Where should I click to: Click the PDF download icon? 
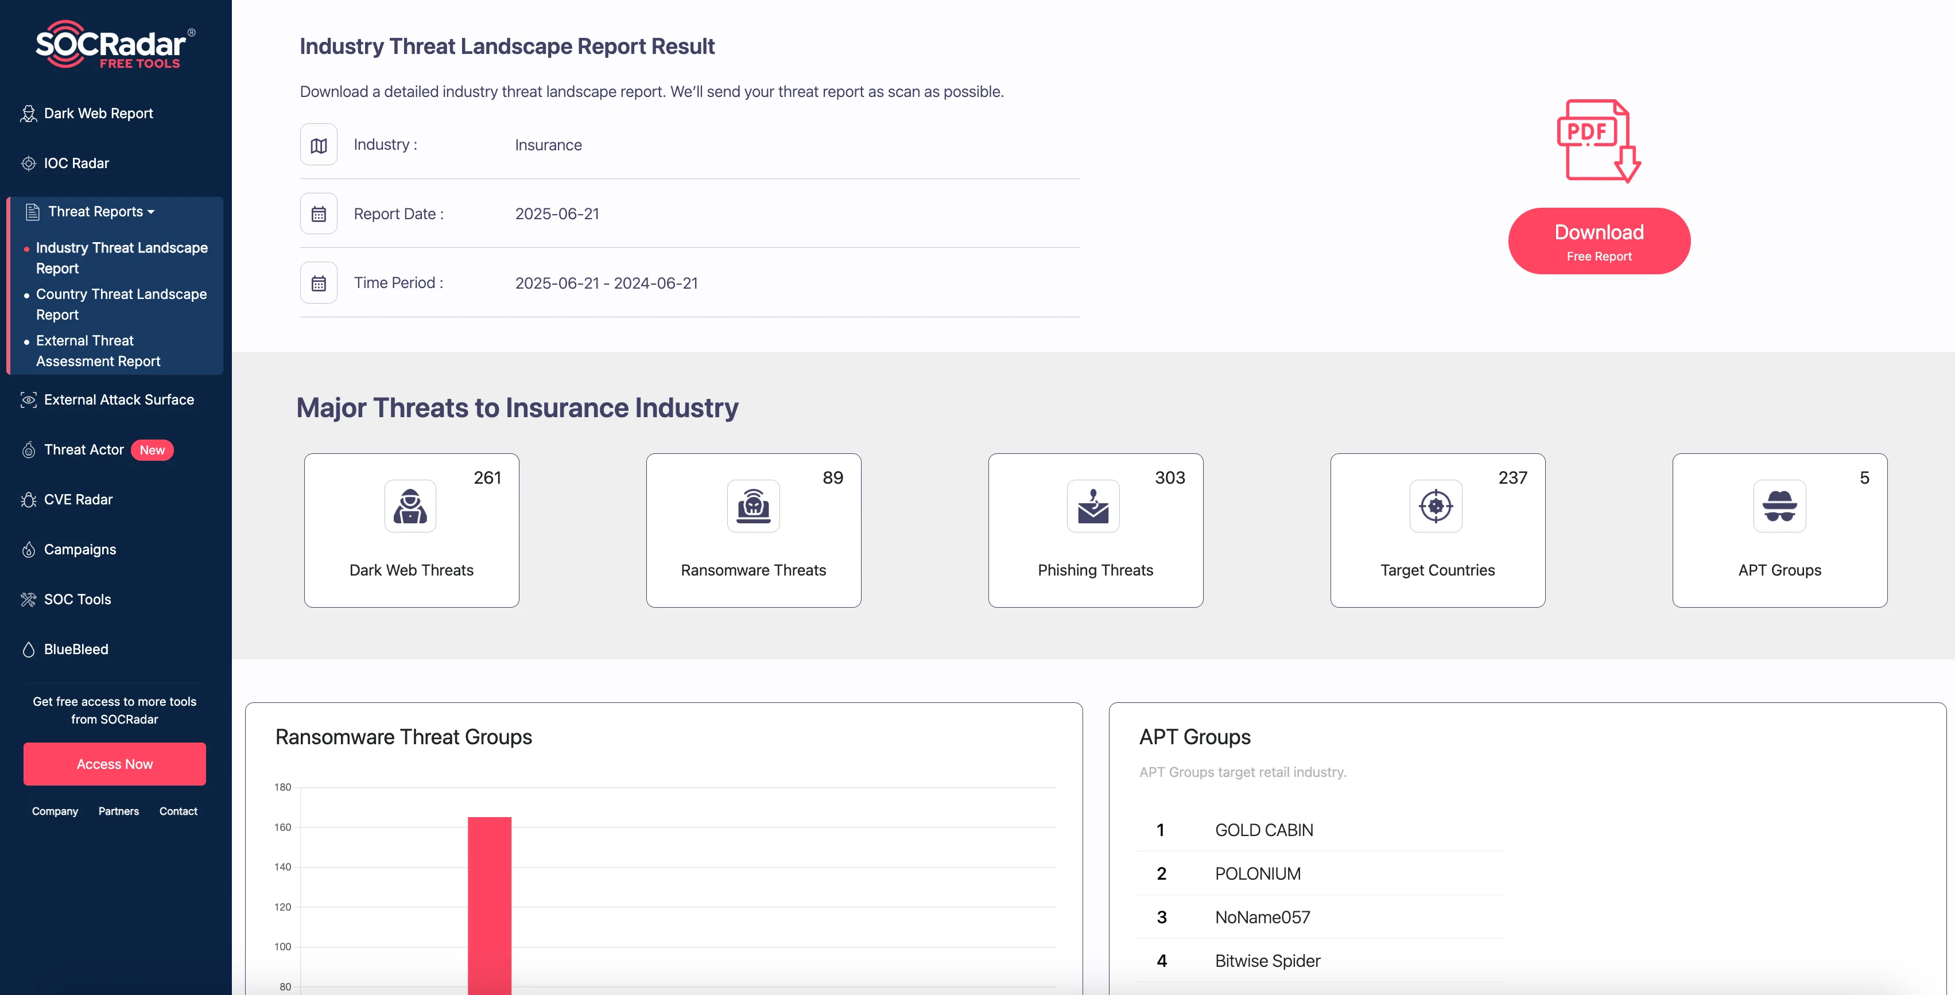(x=1599, y=141)
